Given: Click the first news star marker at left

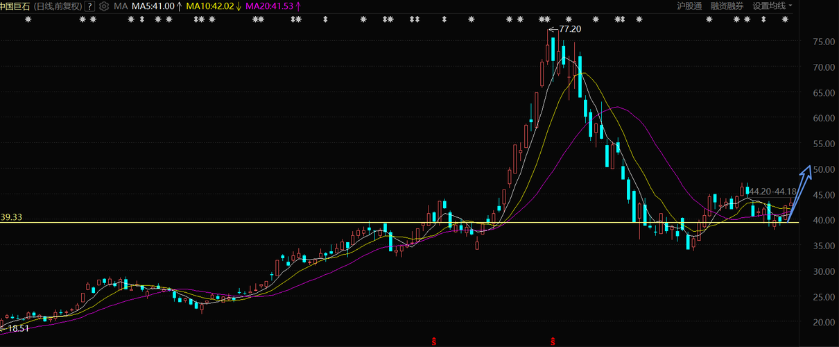Looking at the screenshot, I should 28,19.
